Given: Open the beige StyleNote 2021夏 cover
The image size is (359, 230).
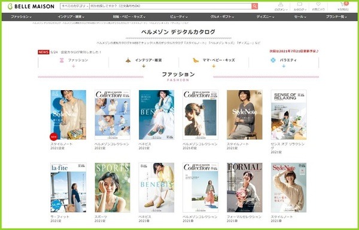Looking at the screenshot, I should 245,115.
